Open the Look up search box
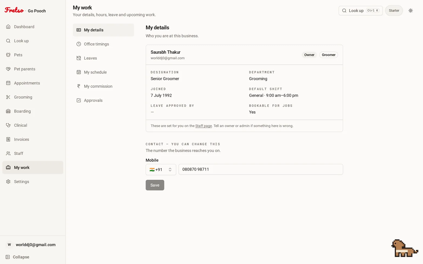The image size is (423, 264). click(360, 11)
